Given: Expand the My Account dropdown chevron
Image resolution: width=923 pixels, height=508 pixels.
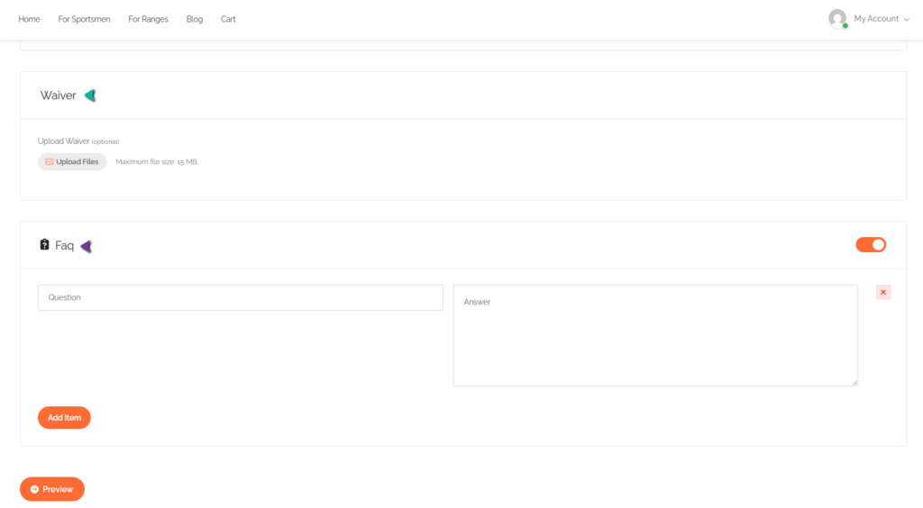Looking at the screenshot, I should [907, 20].
